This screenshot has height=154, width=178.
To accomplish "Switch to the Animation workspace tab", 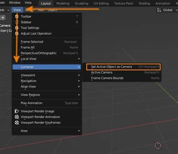I will (x=163, y=3).
